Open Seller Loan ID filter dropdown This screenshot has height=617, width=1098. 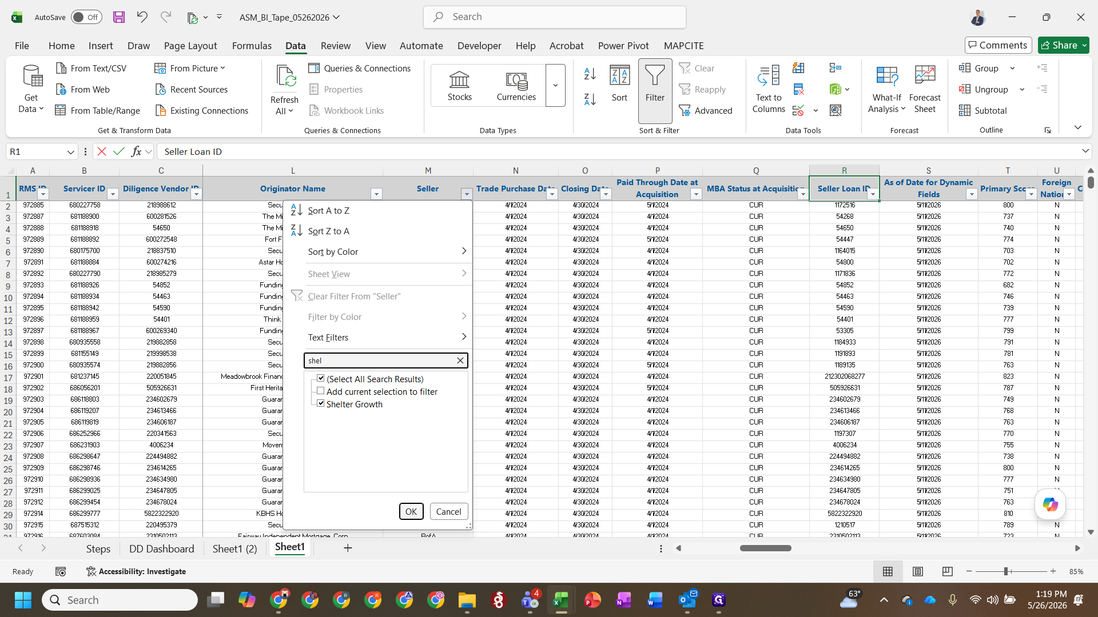pyautogui.click(x=873, y=194)
